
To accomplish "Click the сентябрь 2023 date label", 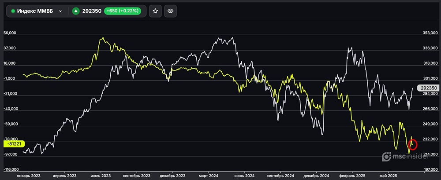I will [136, 176].
